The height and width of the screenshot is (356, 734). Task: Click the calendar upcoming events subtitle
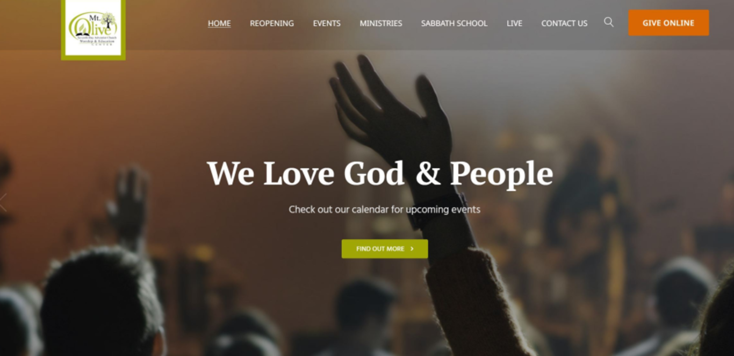[x=385, y=209]
